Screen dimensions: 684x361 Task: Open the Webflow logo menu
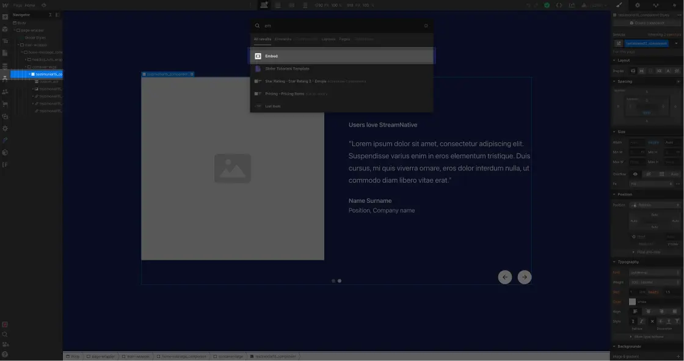coord(5,5)
